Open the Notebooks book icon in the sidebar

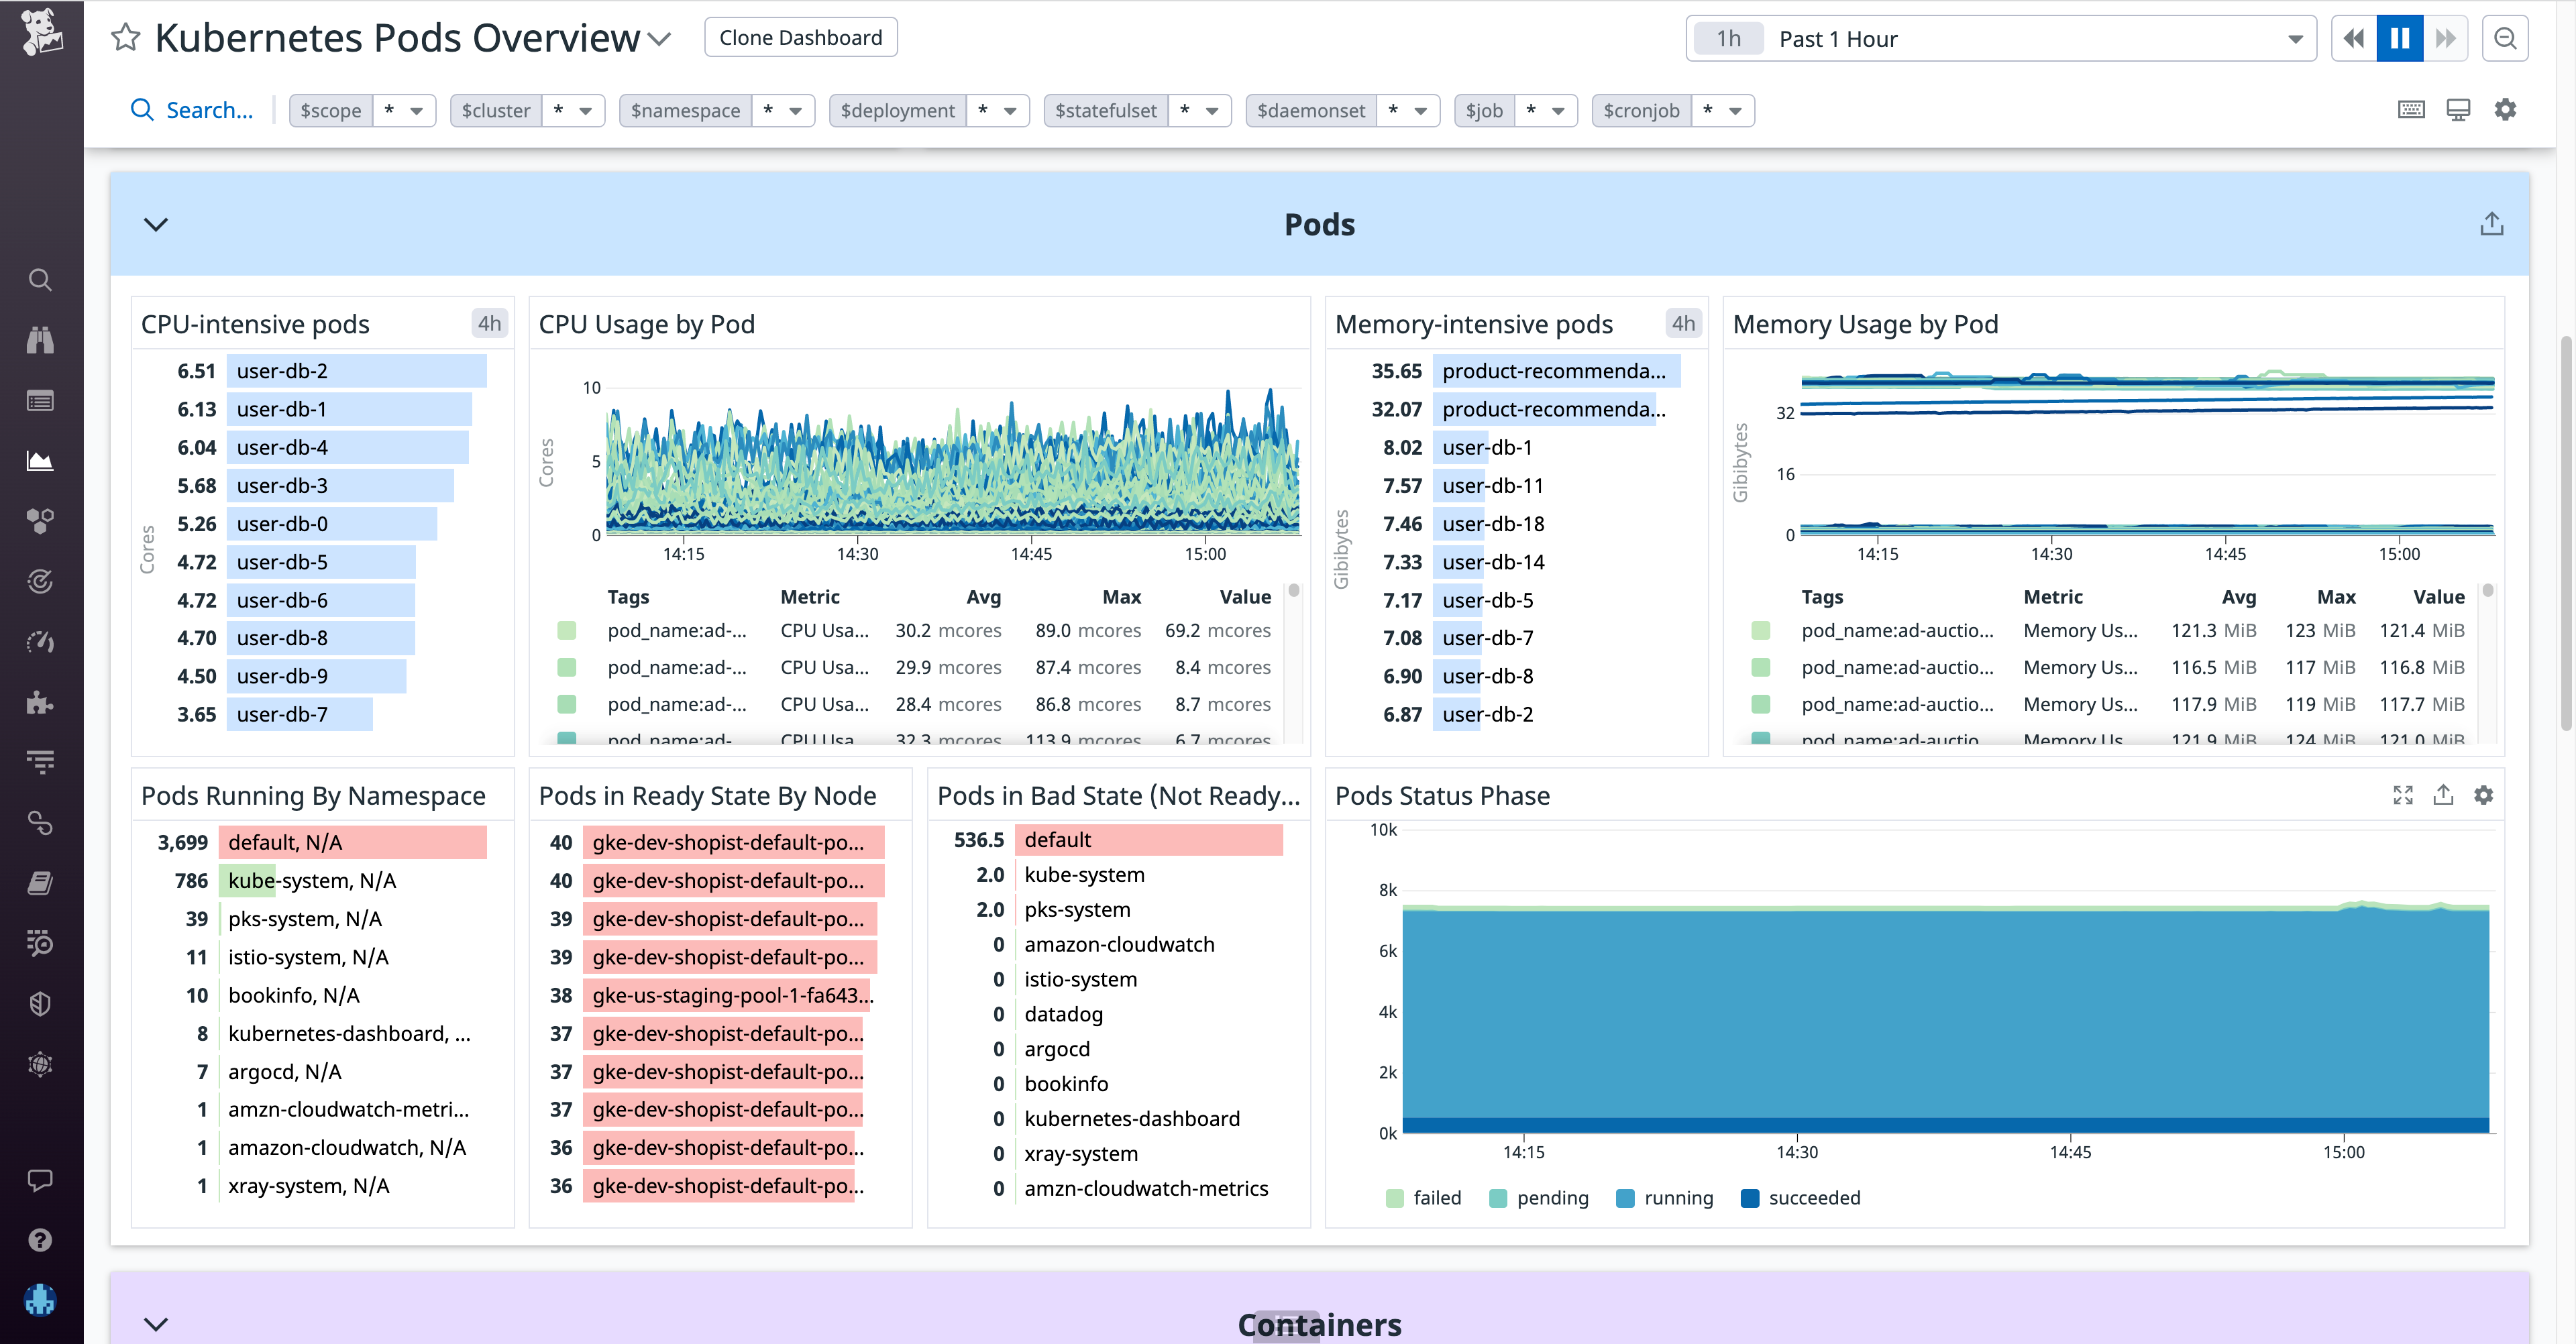click(40, 882)
